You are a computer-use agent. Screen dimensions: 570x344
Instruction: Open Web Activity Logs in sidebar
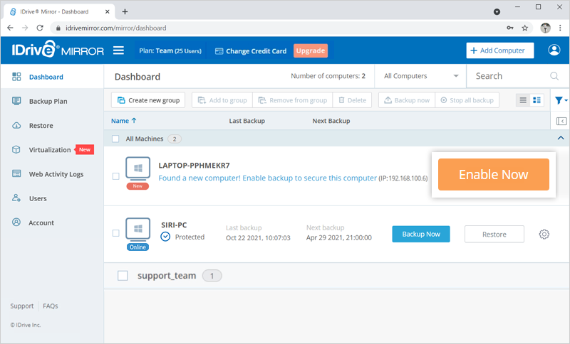pyautogui.click(x=56, y=174)
